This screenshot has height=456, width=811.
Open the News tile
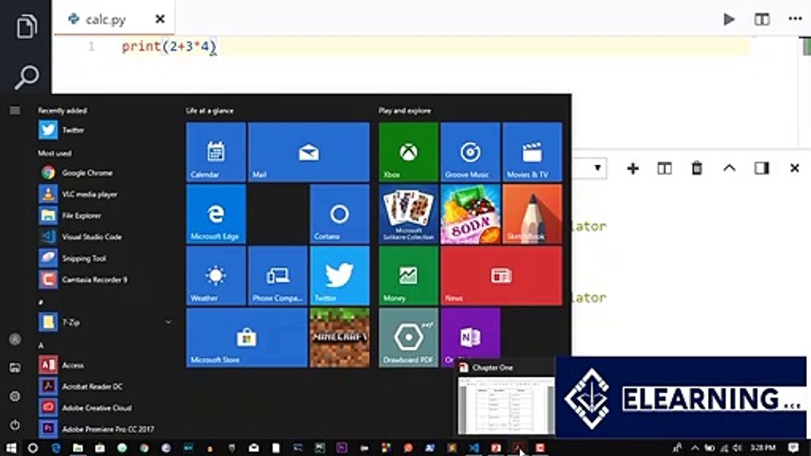501,275
